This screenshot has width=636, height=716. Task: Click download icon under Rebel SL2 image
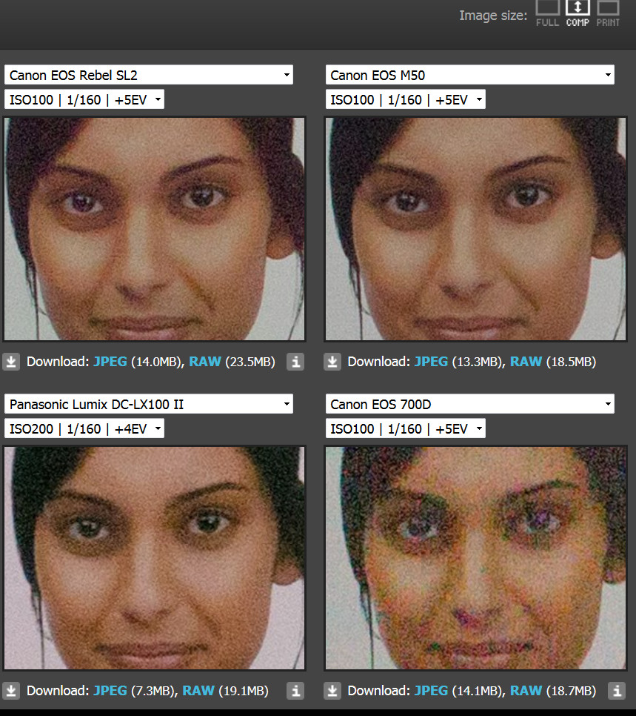click(11, 362)
